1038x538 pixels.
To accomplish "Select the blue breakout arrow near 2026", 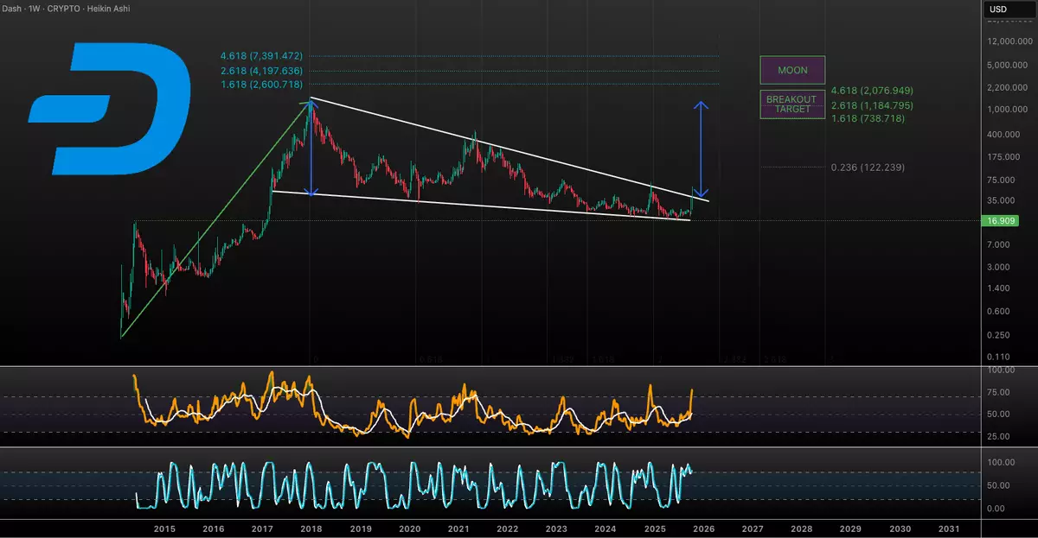I will 702,150.
